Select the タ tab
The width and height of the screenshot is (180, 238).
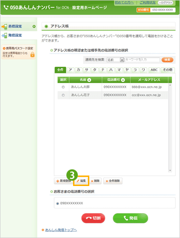point(95,70)
